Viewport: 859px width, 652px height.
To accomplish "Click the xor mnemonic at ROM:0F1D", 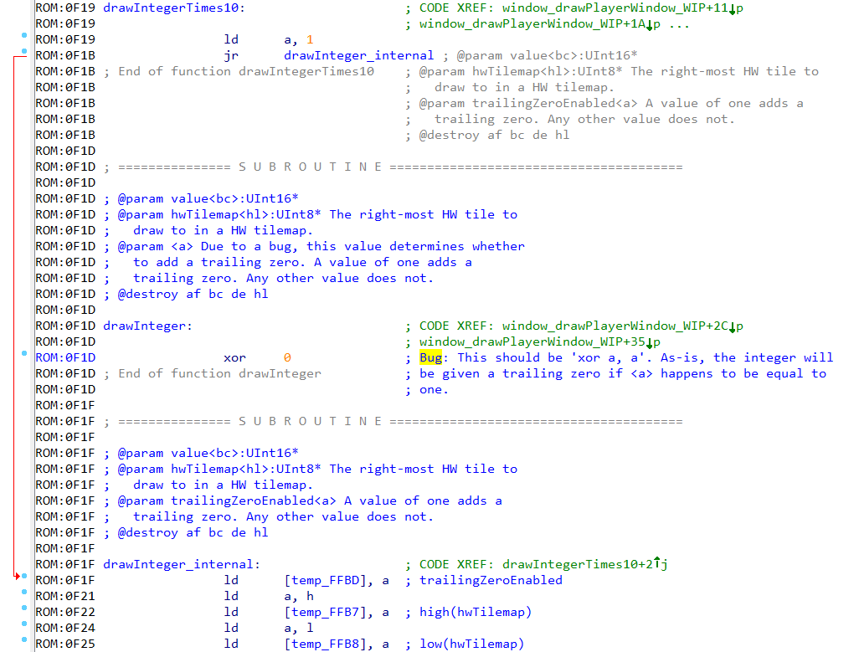I will [234, 357].
